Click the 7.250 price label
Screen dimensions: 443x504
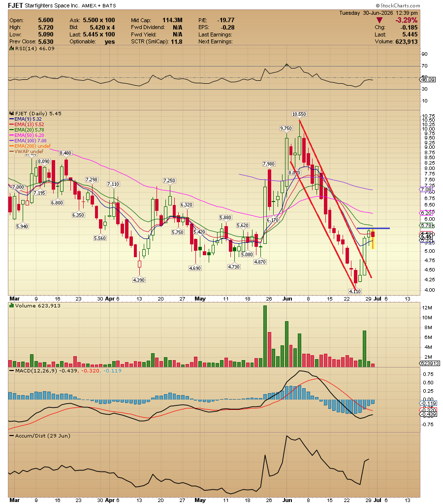[x=169, y=181]
